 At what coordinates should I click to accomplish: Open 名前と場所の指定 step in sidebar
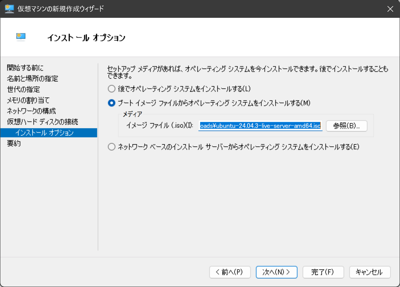[x=33, y=79]
